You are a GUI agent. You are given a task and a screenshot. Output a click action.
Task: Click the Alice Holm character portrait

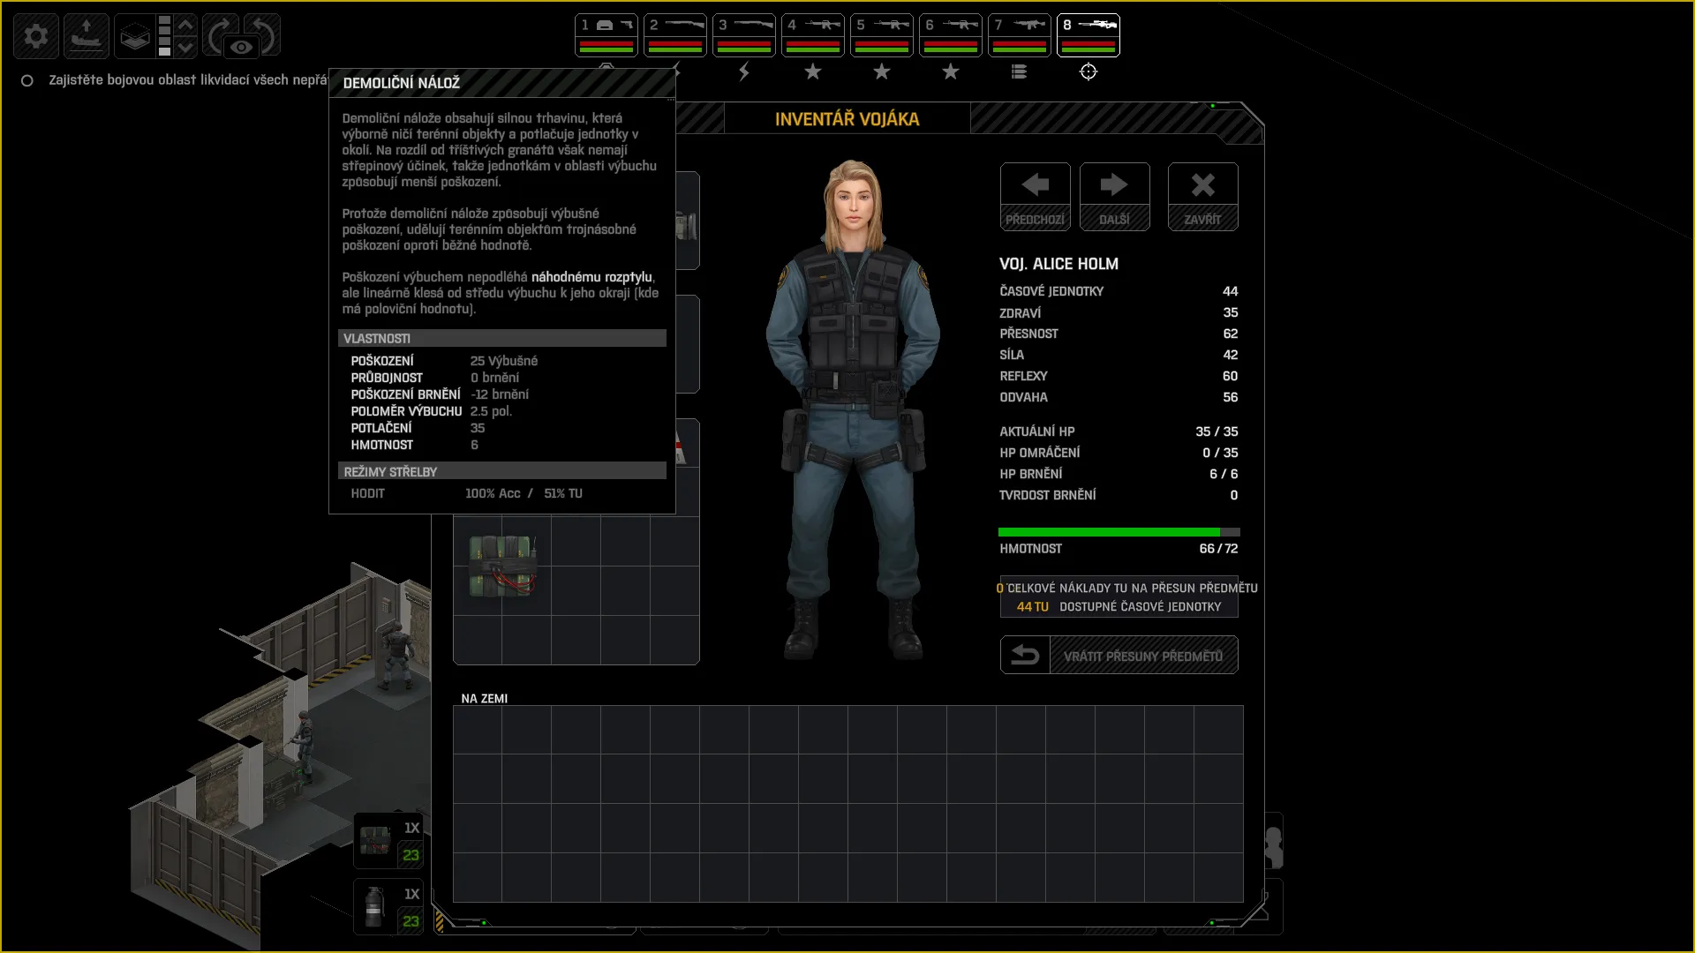[x=854, y=410]
